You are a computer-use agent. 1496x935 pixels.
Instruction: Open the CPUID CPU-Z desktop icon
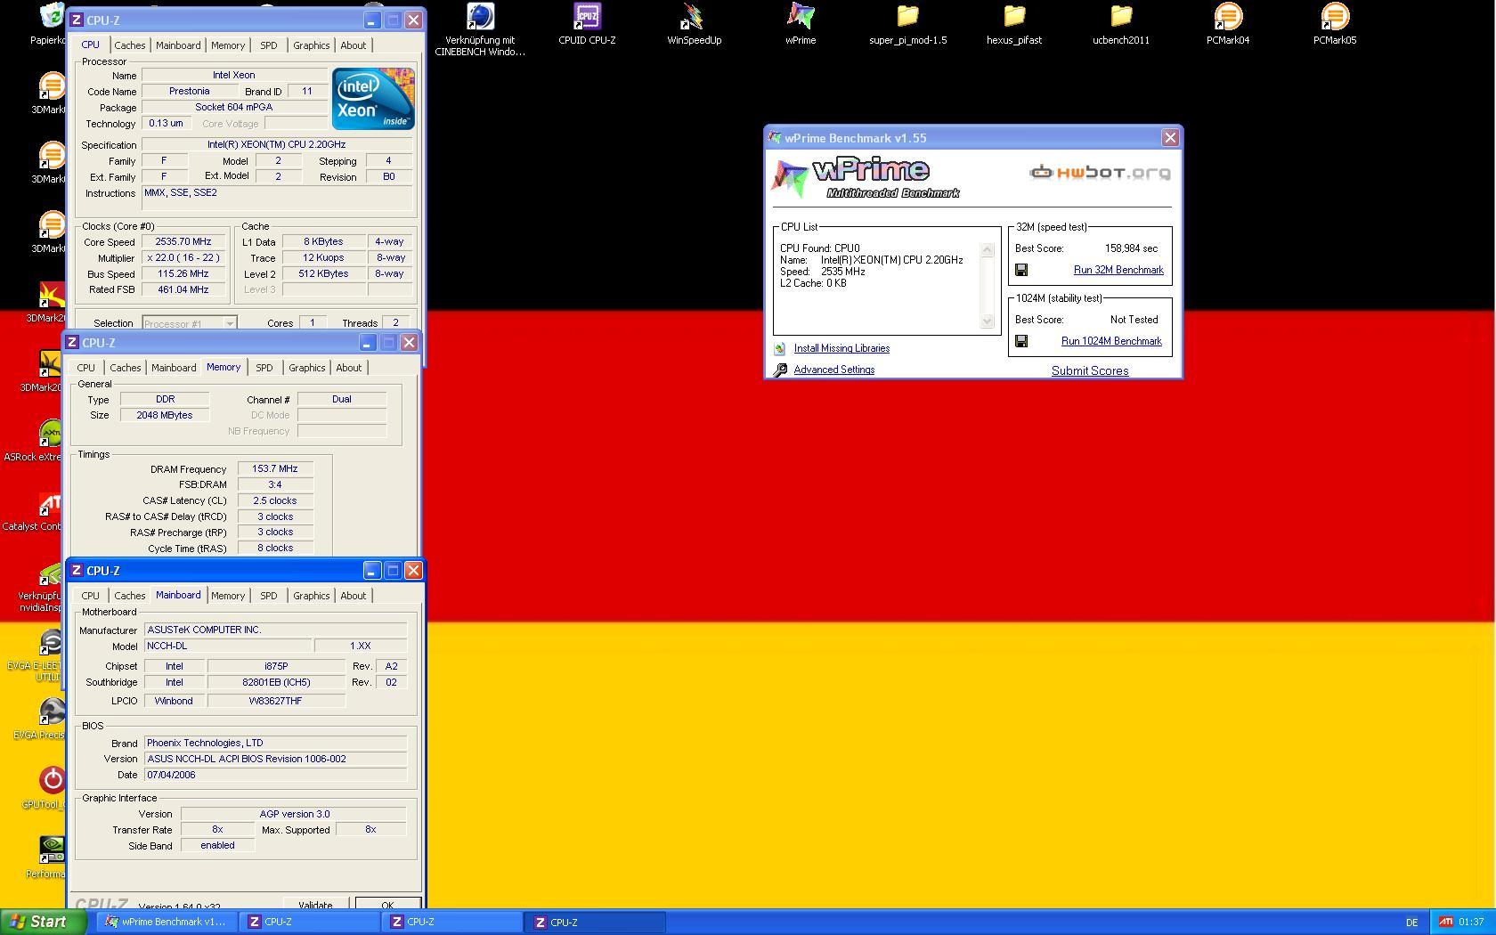click(x=587, y=16)
